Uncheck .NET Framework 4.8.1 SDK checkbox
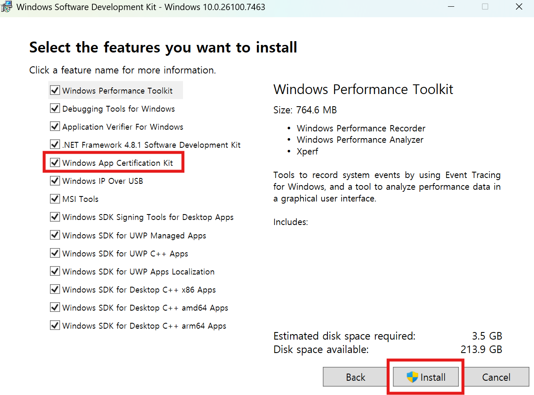This screenshot has width=534, height=395. pyautogui.click(x=55, y=144)
